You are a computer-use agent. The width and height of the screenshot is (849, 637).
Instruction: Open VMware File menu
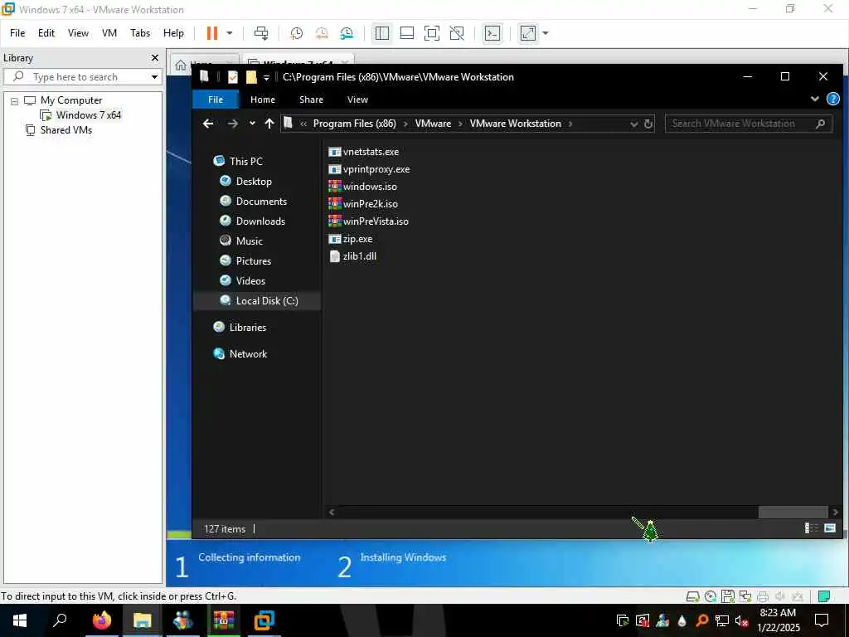pos(17,33)
